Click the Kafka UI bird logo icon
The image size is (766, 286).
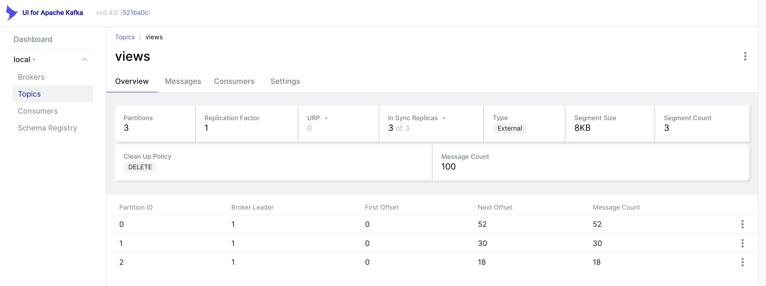click(x=12, y=13)
